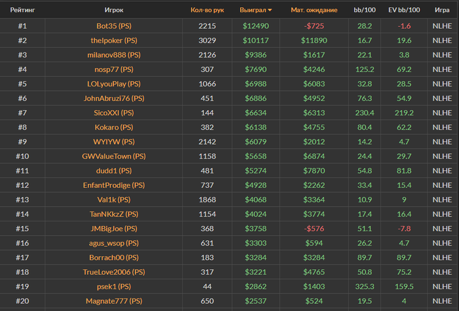Sort by the Рейтинг column header
Screen dimensions: 459x311
(x=22, y=10)
